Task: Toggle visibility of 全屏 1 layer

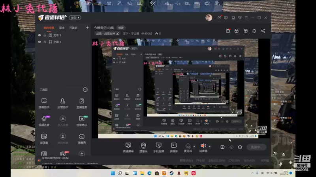Action: 39,42
